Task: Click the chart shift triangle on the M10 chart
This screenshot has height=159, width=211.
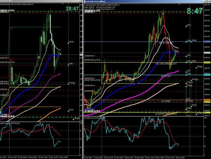Action: coord(179,4)
